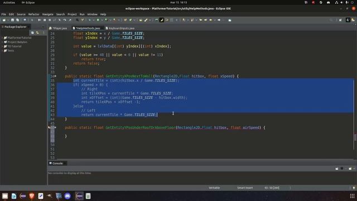This screenshot has width=357, height=201.
Task: Open the Next Annotation dropdown arrow
Action: click(187, 20)
